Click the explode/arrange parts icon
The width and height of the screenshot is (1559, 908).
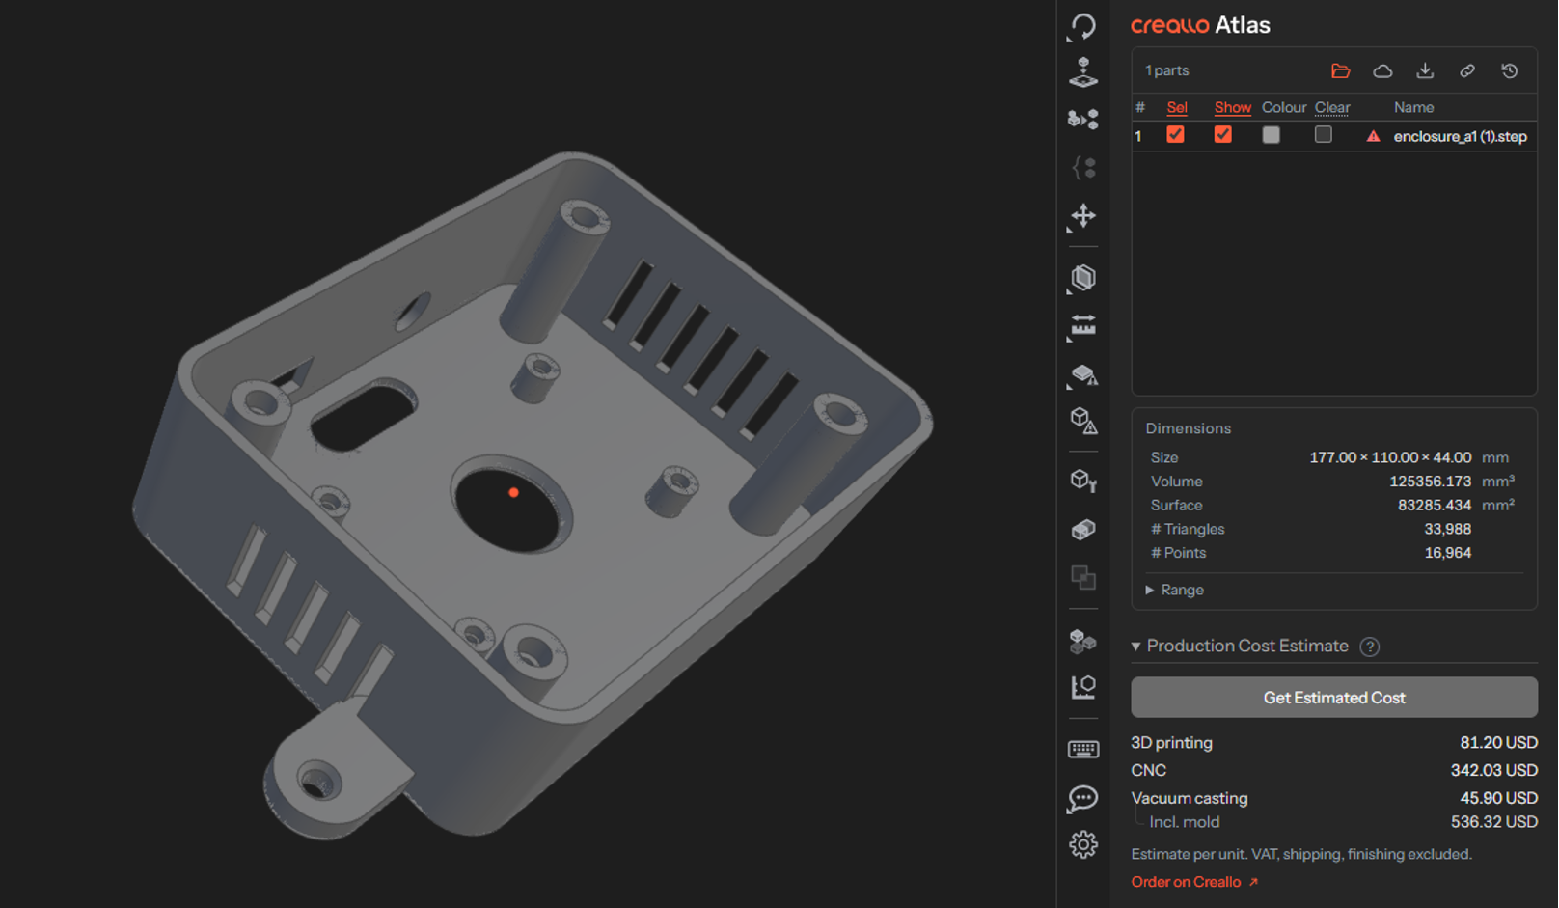(1083, 120)
